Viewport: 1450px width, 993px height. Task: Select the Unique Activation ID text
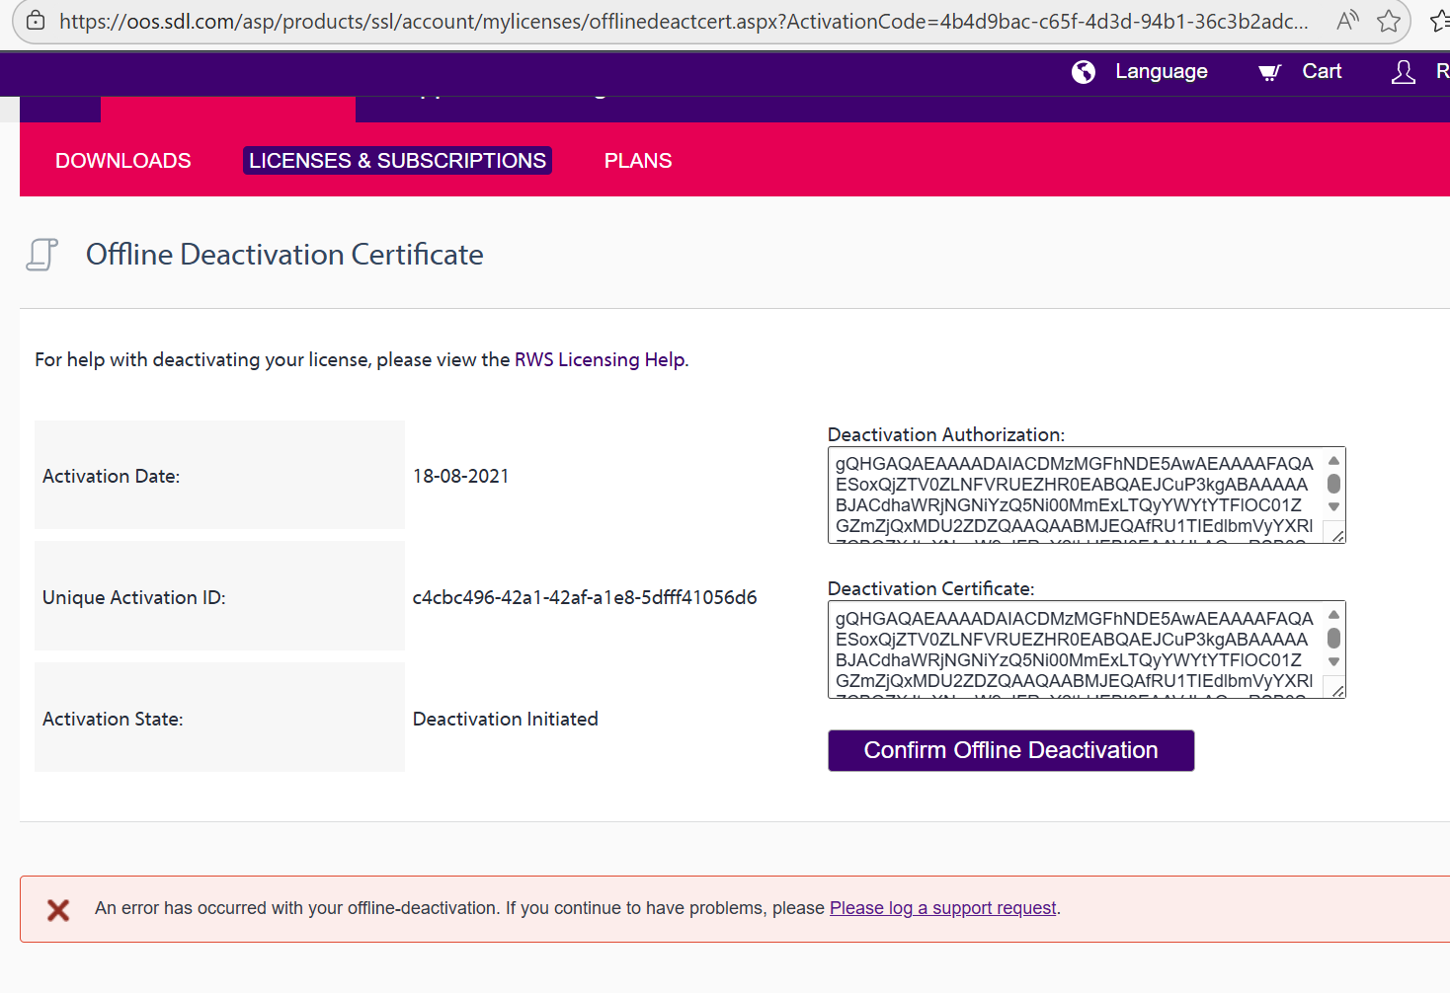[x=585, y=597]
